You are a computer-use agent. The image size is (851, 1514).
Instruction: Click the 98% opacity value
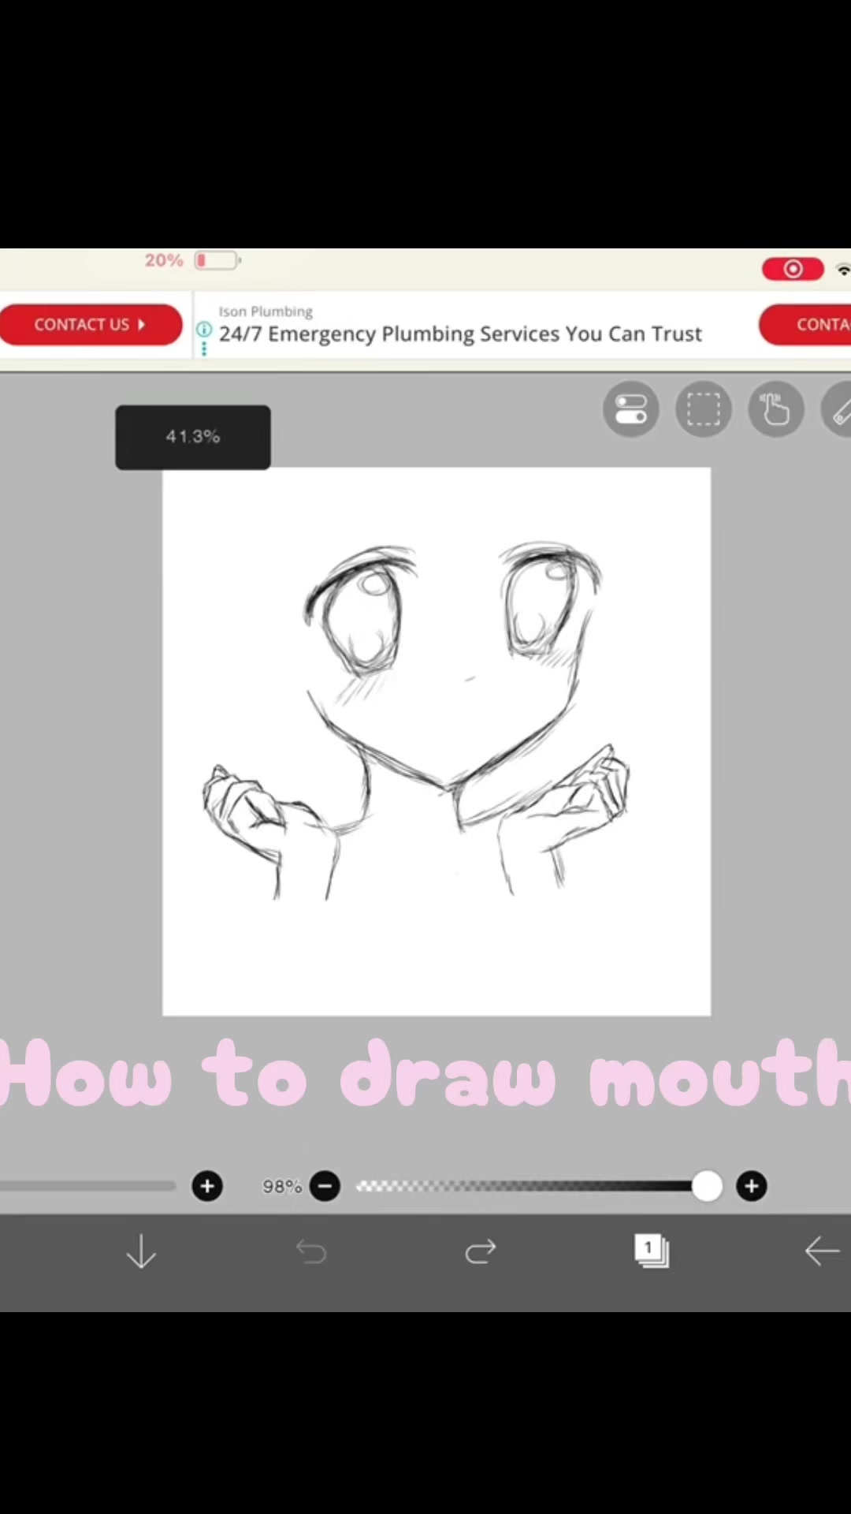(x=282, y=1186)
